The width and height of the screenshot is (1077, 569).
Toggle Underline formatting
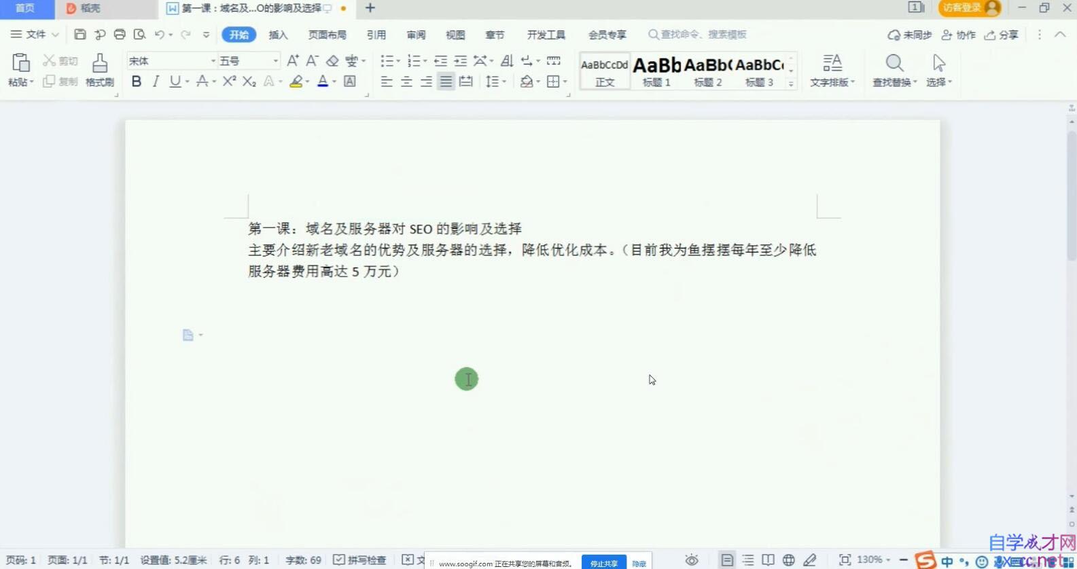pos(175,81)
